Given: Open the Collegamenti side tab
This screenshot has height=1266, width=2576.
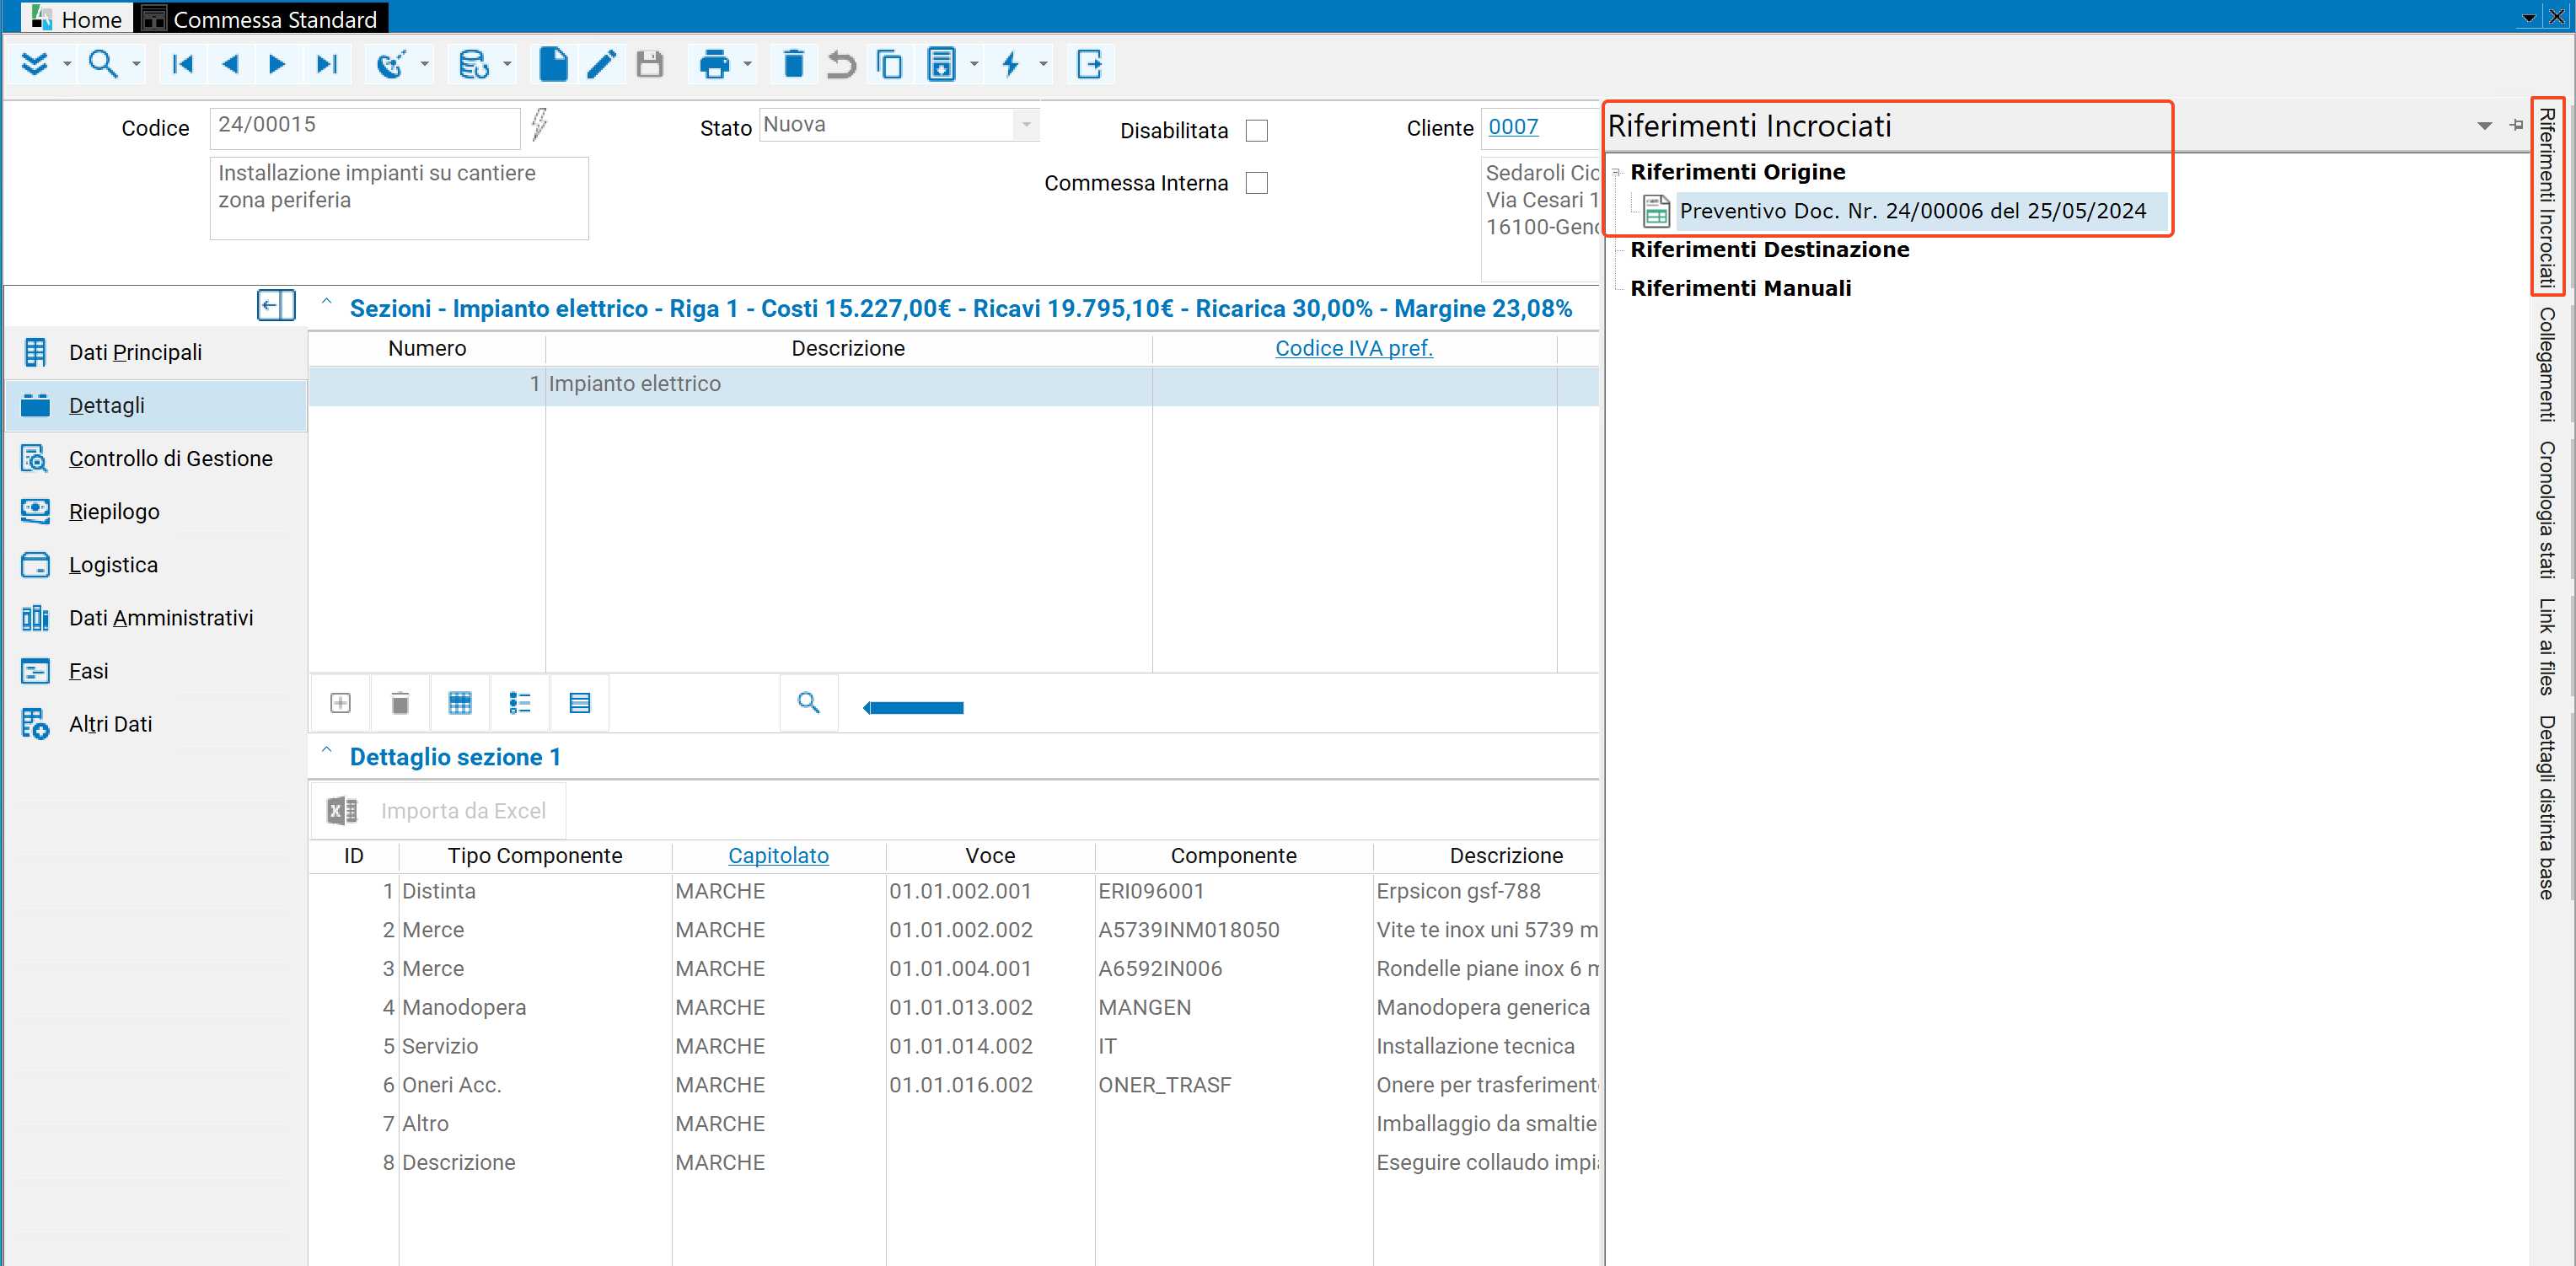Looking at the screenshot, I should click(x=2547, y=364).
